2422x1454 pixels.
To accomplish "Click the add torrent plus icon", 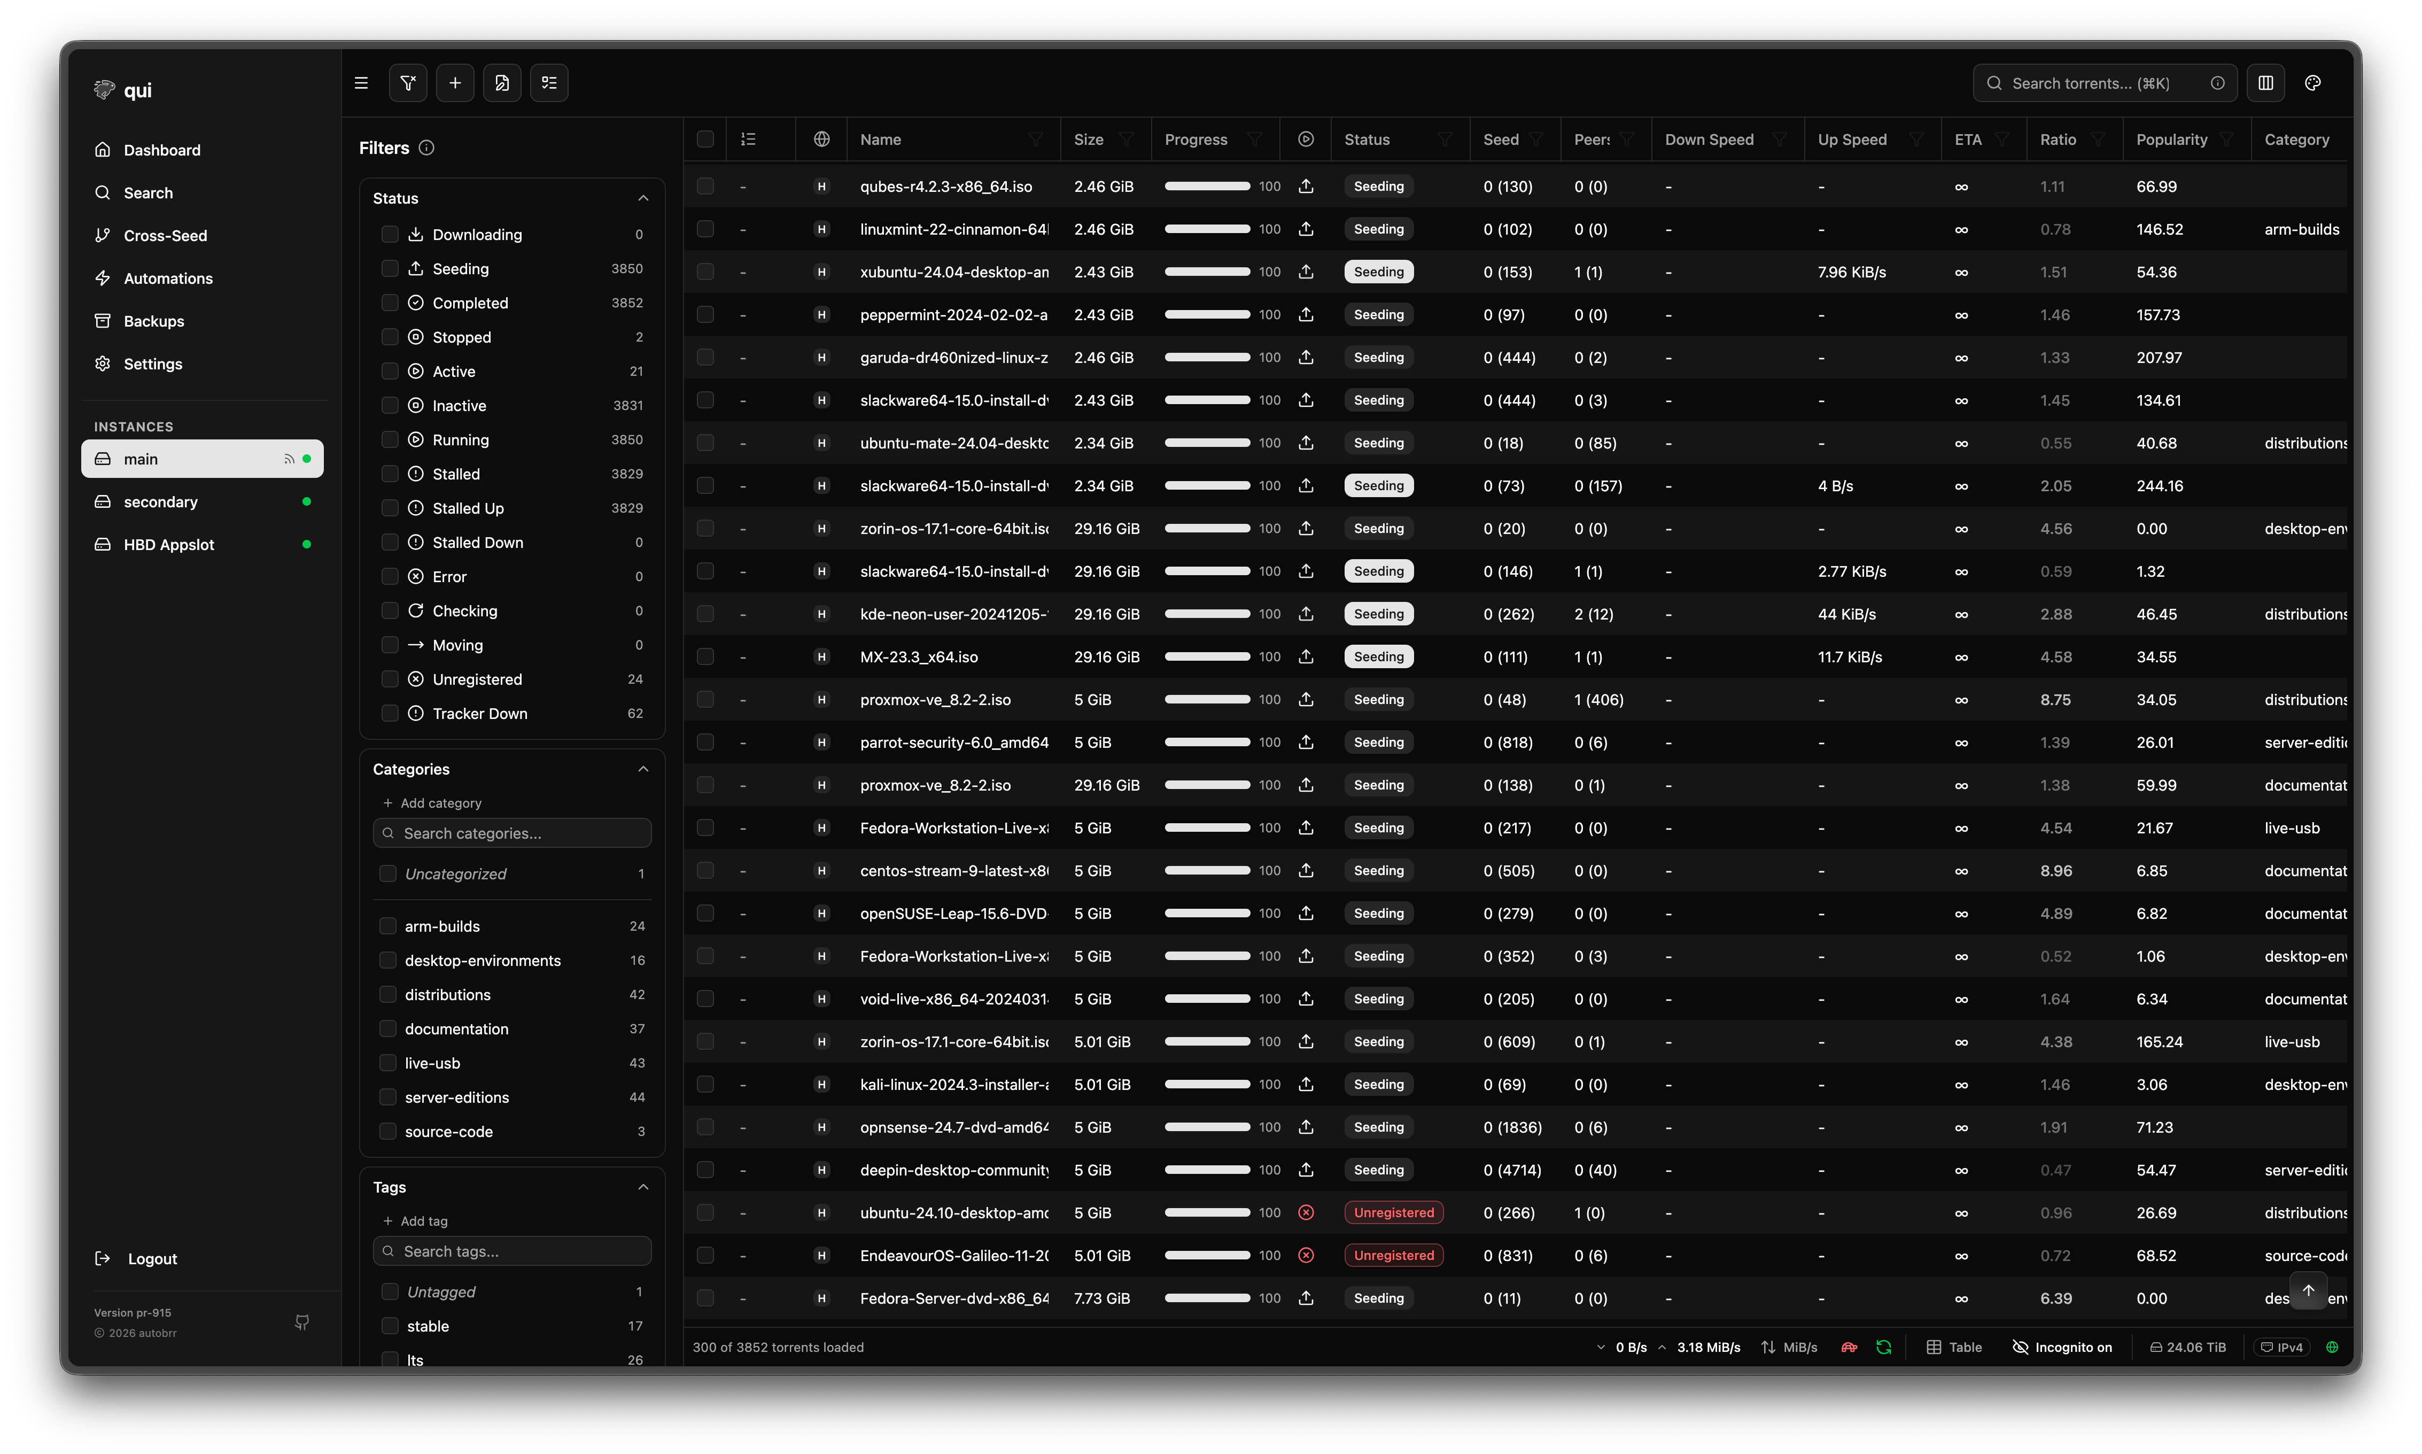I will (454, 83).
